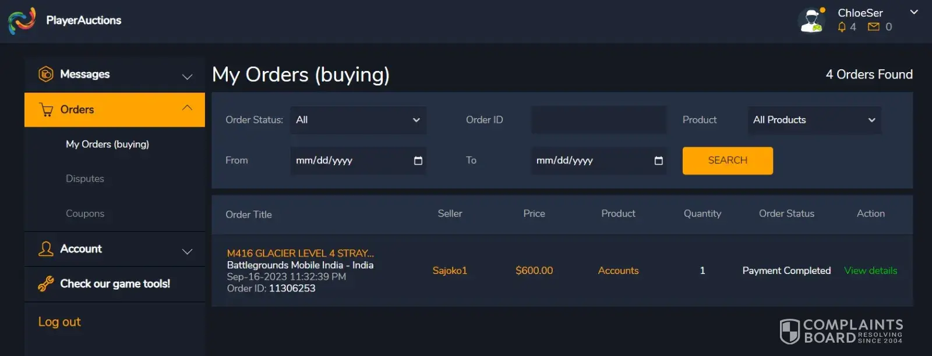This screenshot has width=932, height=356.
Task: Open the All Products dropdown
Action: (814, 120)
